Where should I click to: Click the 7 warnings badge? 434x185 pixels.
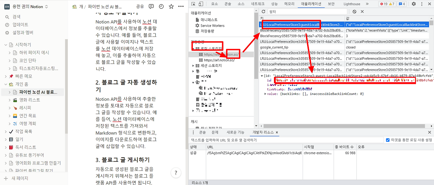pyautogui.click(x=392, y=4)
